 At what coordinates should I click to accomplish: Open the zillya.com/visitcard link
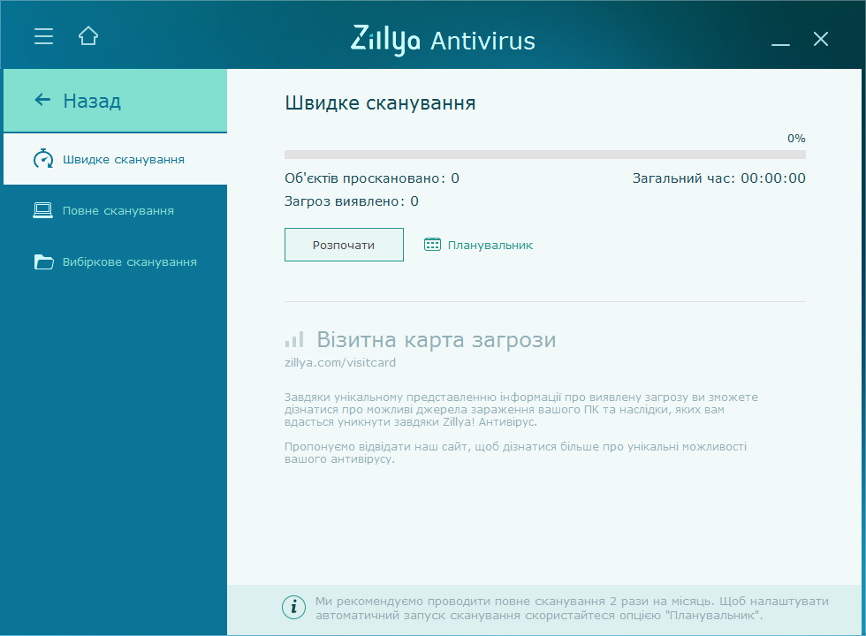[339, 362]
